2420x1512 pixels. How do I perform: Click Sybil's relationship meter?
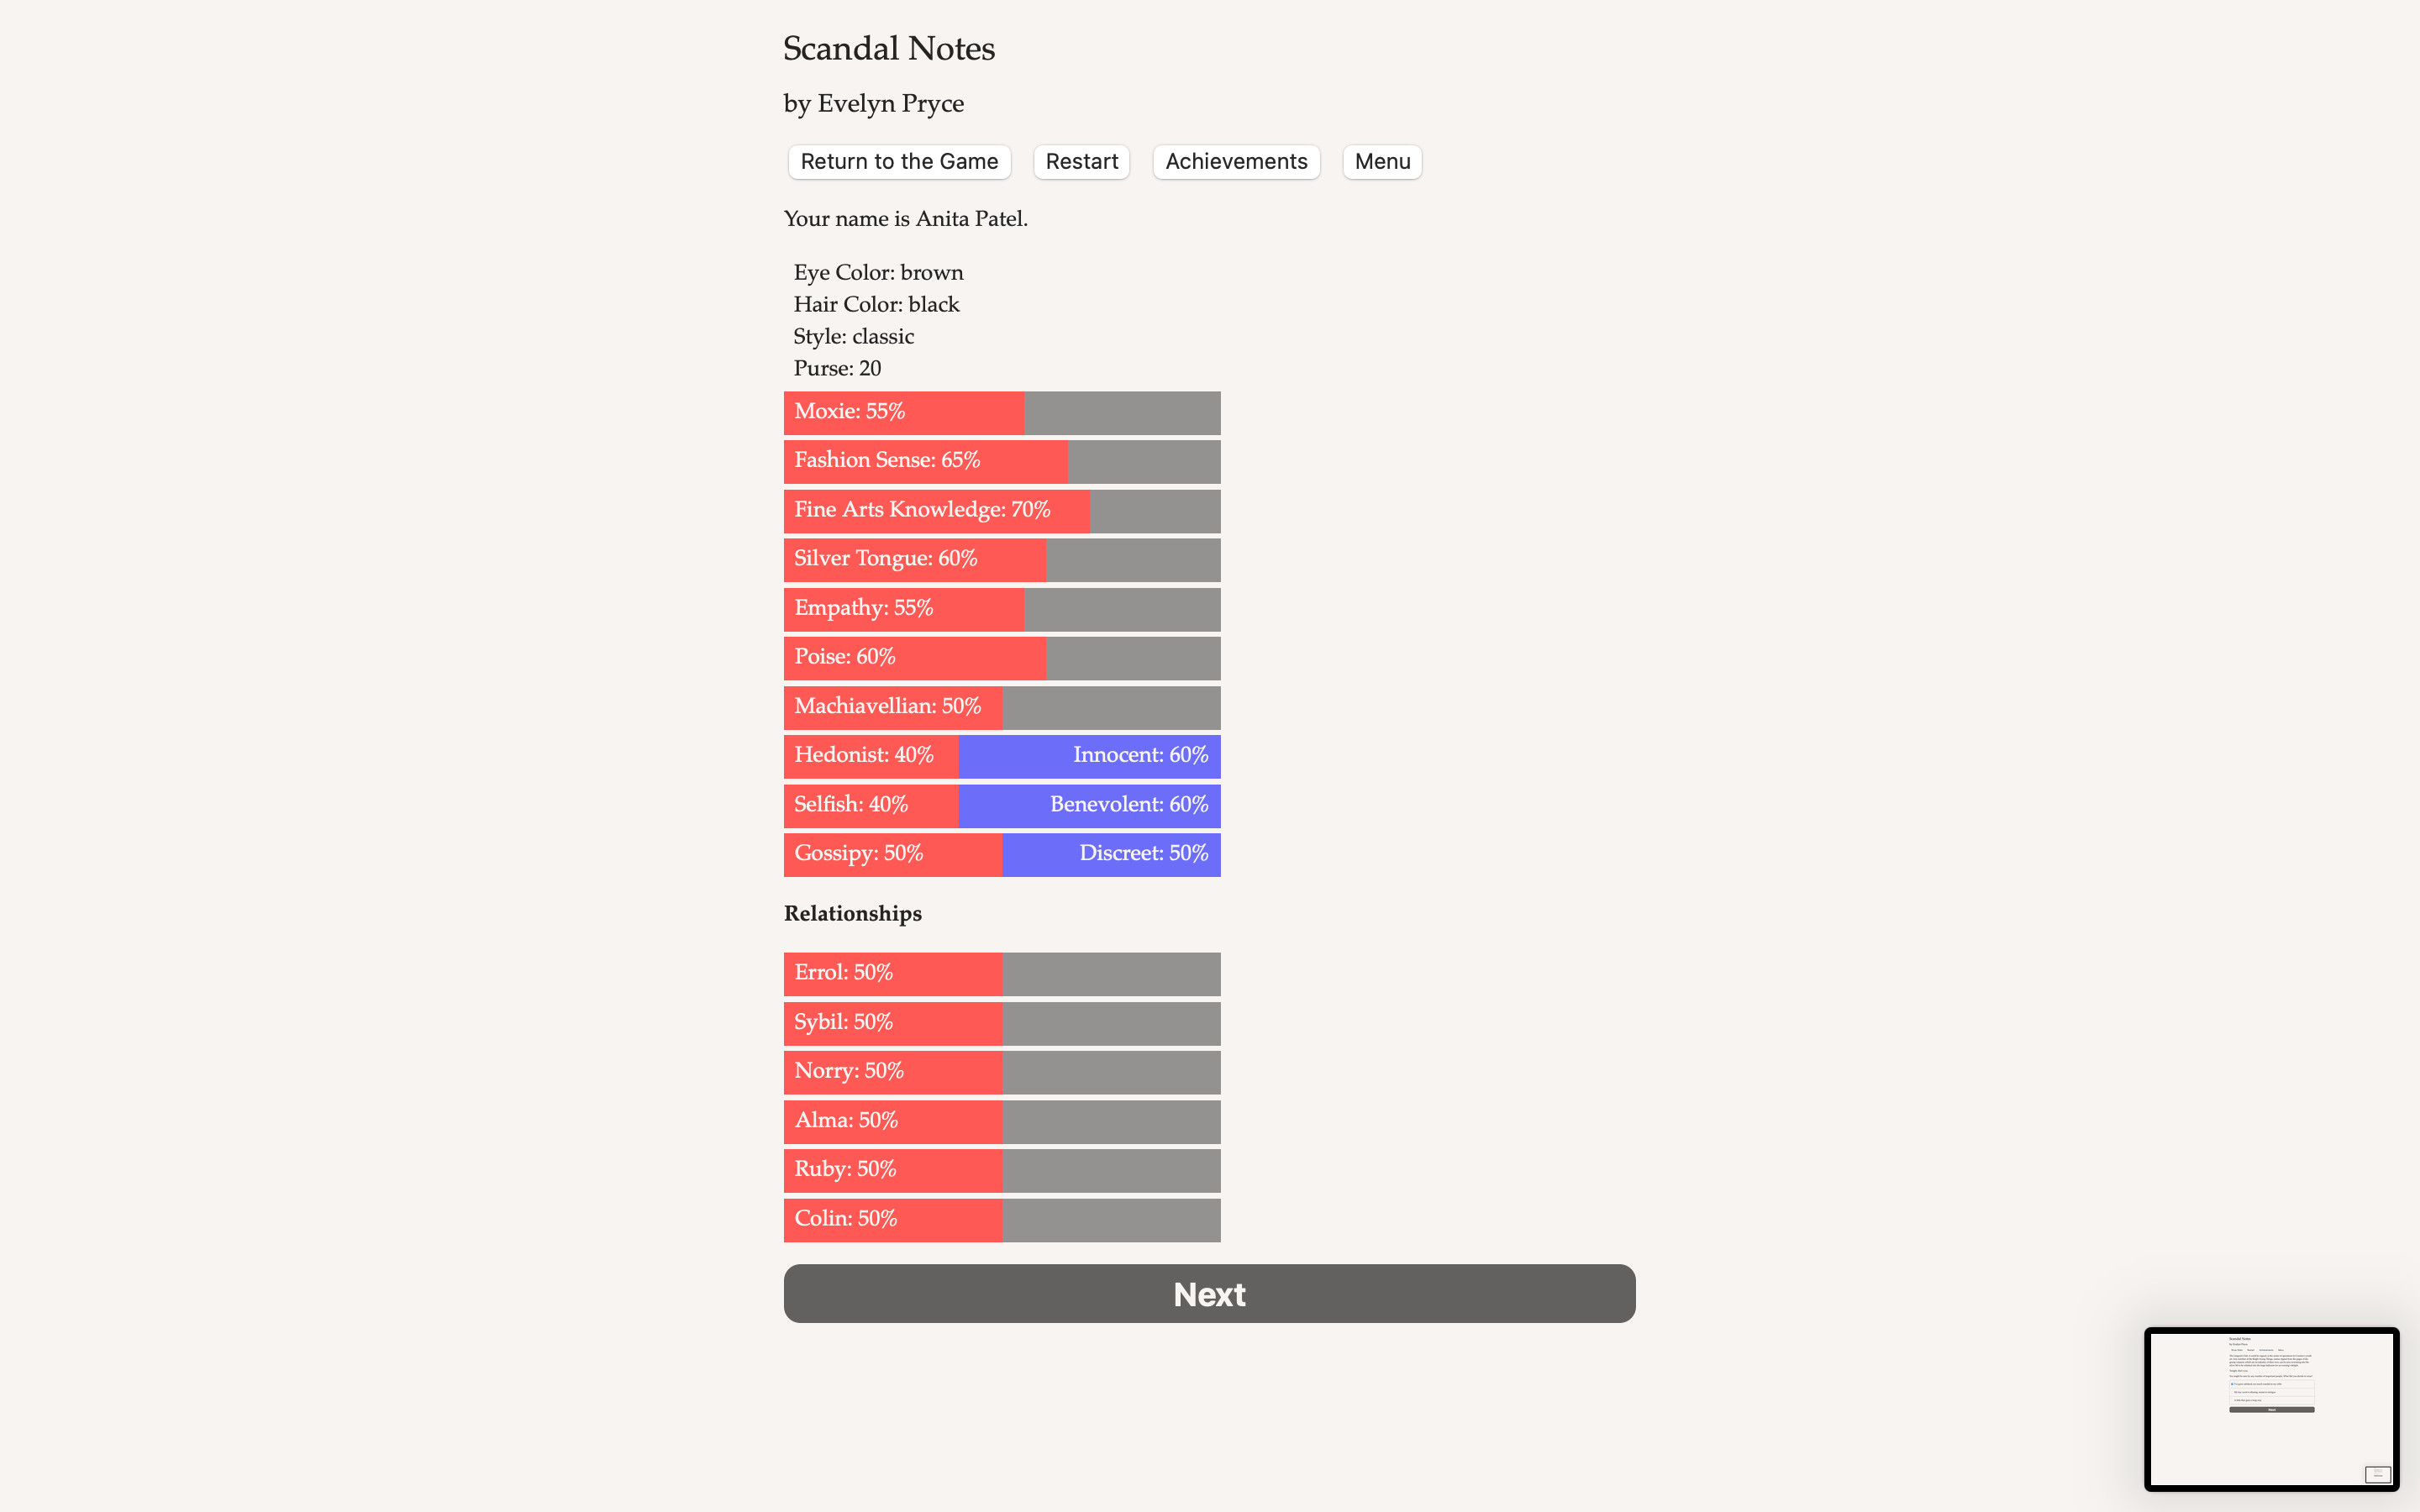pos(1001,1022)
